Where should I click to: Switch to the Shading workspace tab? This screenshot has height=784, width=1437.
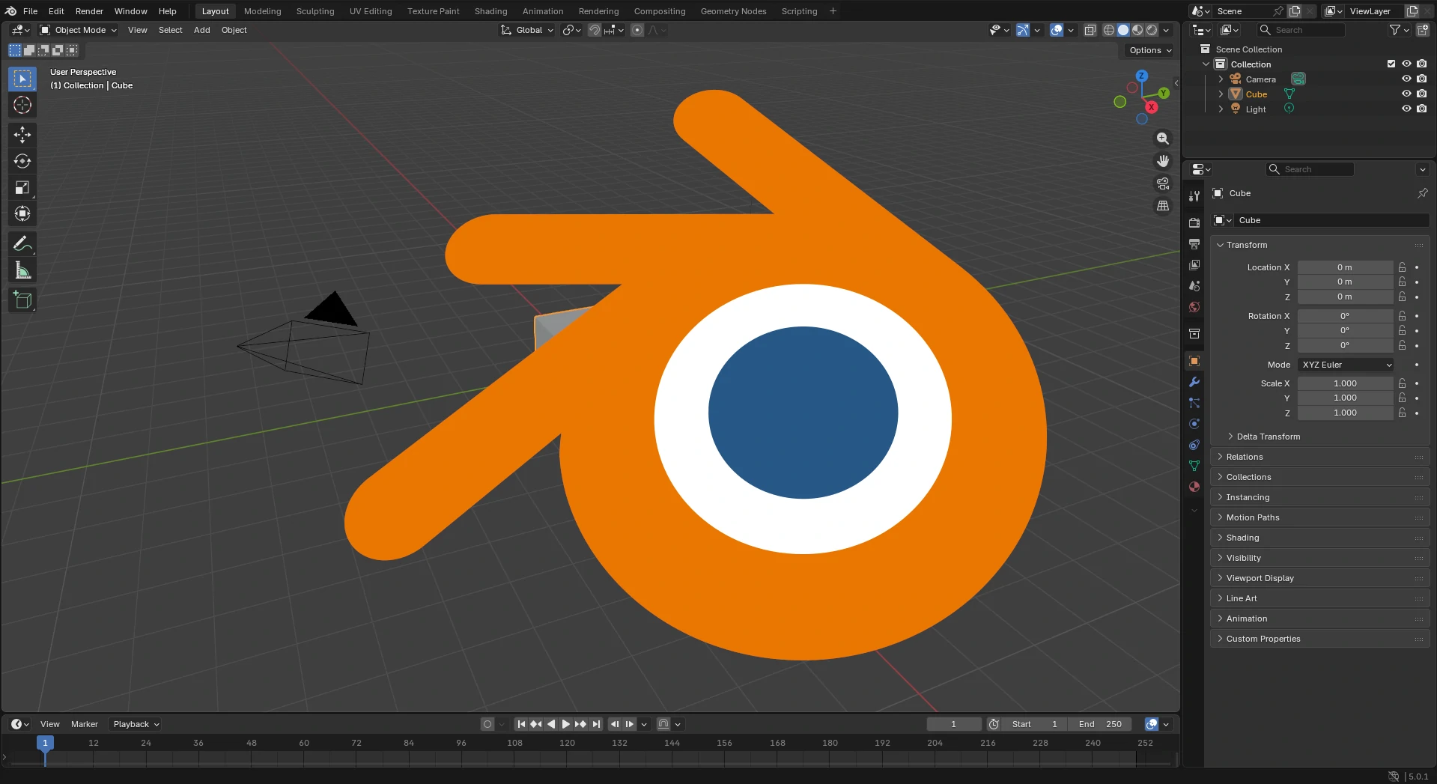click(x=490, y=10)
